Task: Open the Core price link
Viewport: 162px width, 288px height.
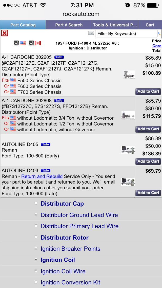Action: (157, 46)
